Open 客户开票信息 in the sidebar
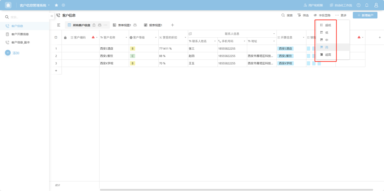The width and height of the screenshot is (384, 191). click(20, 34)
